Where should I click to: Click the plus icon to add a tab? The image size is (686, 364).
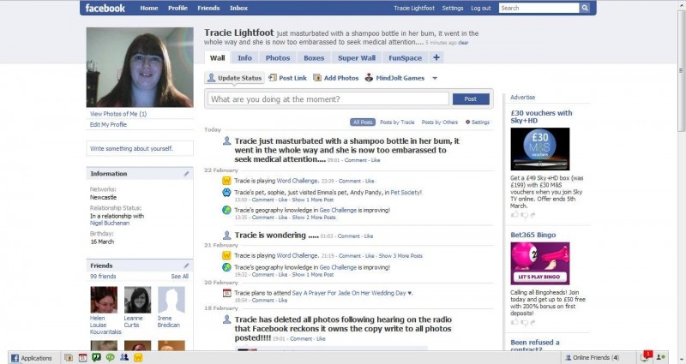coord(436,57)
